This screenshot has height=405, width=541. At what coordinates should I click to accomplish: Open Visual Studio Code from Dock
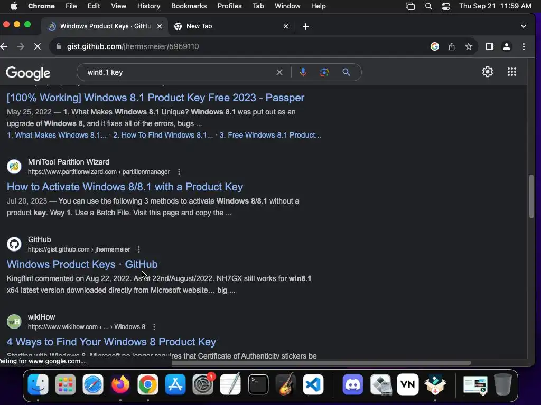point(313,384)
